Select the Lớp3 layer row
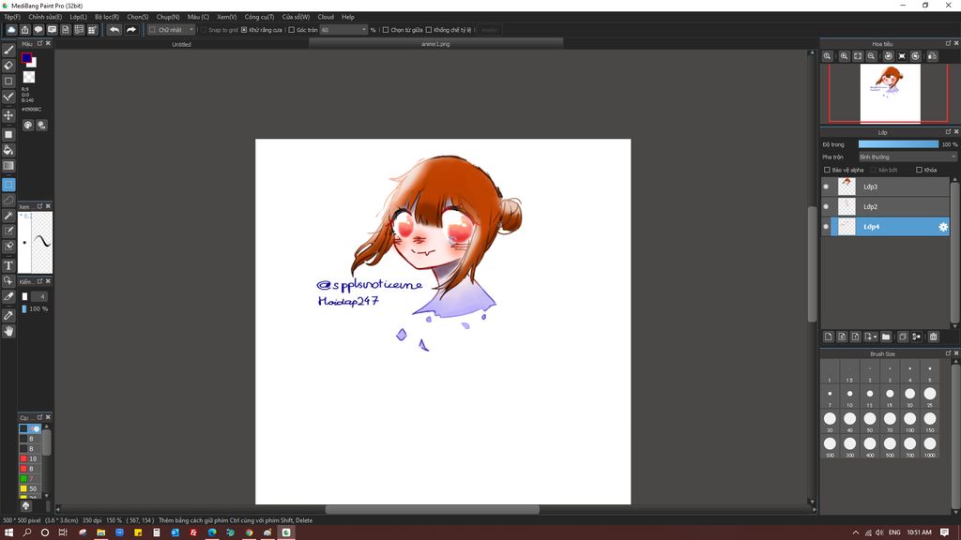The width and height of the screenshot is (961, 540). [885, 187]
